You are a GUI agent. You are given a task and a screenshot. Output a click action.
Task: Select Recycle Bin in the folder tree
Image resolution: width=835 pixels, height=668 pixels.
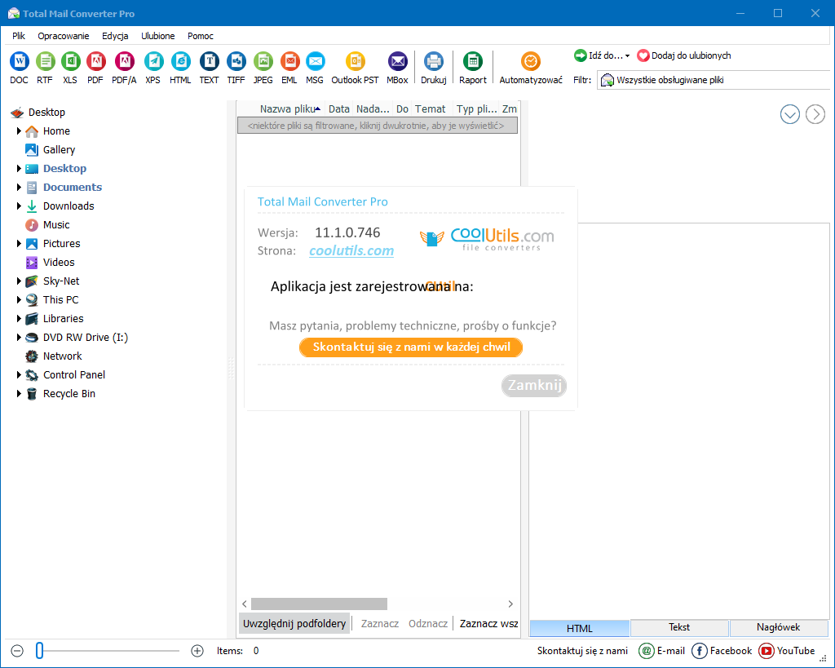(68, 394)
